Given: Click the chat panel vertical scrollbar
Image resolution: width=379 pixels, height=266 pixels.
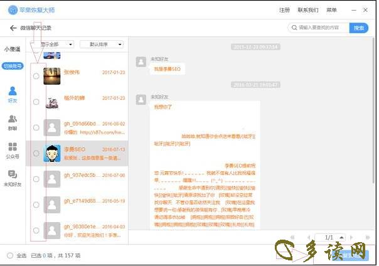Looking at the screenshot, I should 374,110.
